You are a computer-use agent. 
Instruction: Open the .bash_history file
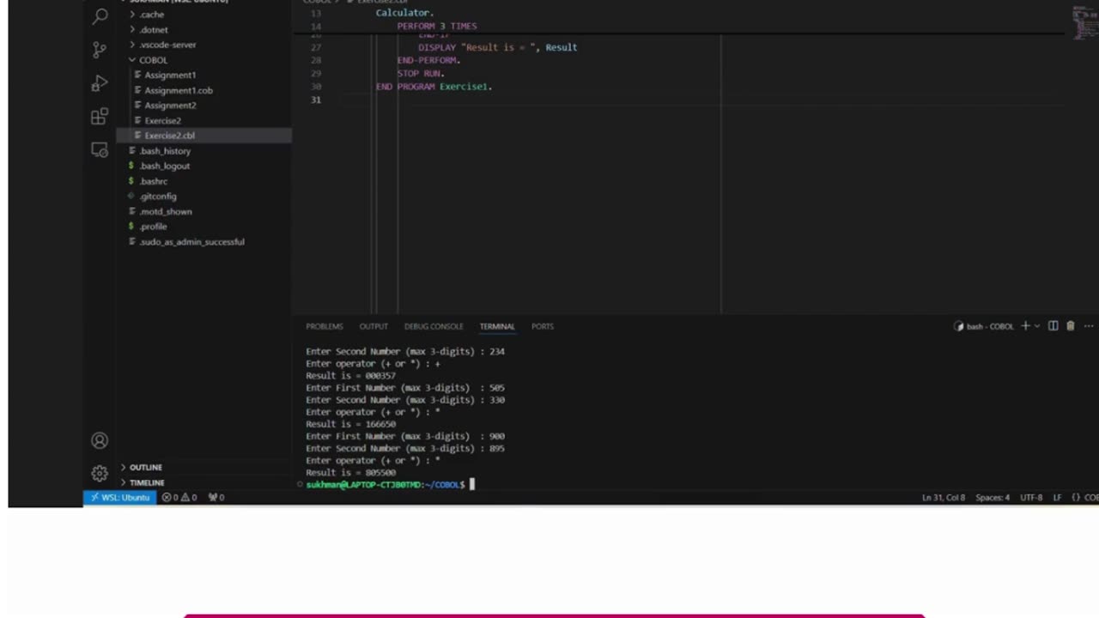165,151
